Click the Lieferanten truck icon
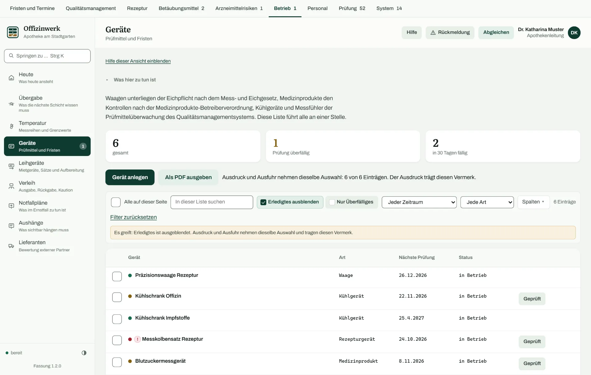The width and height of the screenshot is (591, 375). (11, 246)
